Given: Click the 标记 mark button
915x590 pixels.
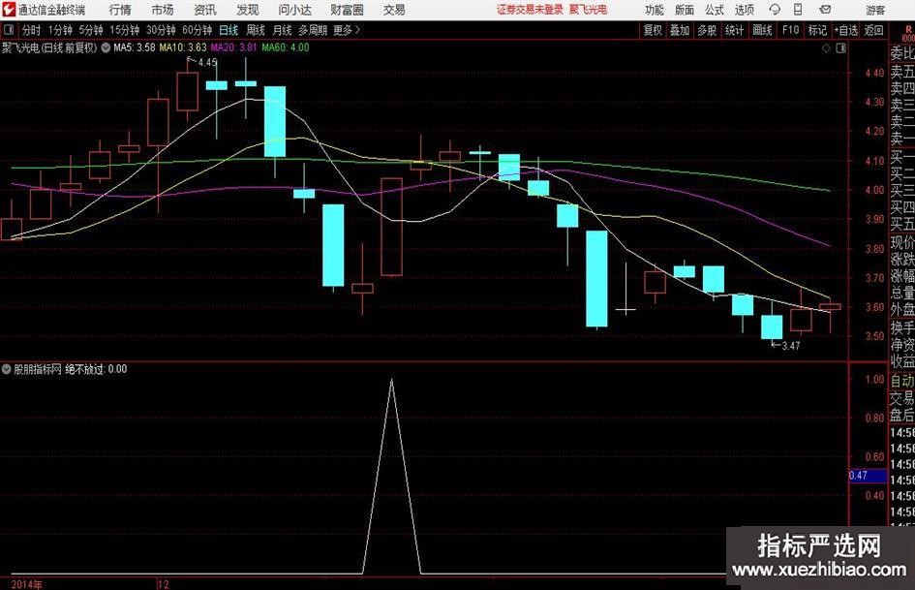Looking at the screenshot, I should (x=817, y=30).
